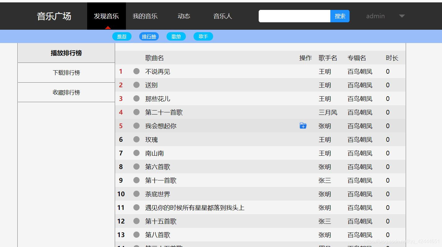This screenshot has height=247, width=442.
Task: Click the admin username
Action: click(x=375, y=16)
